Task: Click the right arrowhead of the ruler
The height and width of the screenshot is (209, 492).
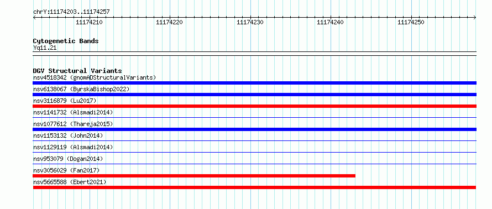Action: (x=475, y=18)
